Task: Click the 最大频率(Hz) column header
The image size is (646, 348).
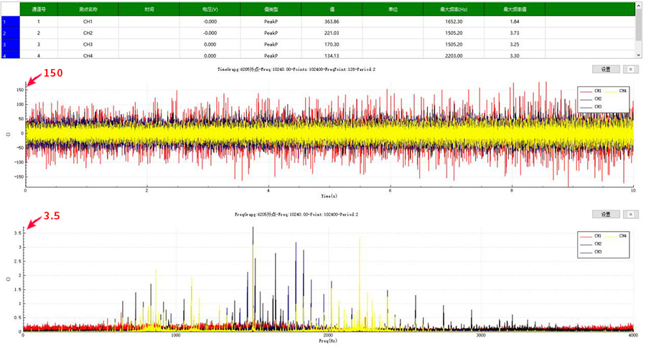Action: 454,10
